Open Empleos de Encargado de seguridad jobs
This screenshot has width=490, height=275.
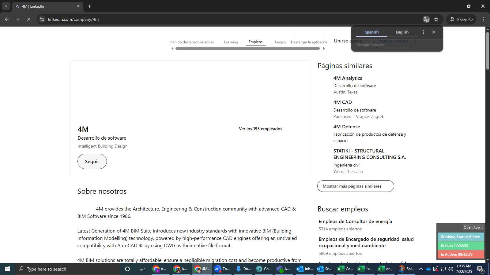tap(366, 242)
